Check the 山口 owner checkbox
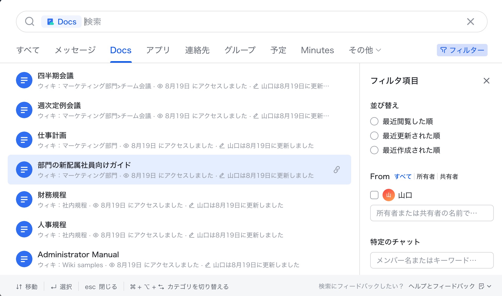This screenshot has height=296, width=502. click(x=374, y=195)
